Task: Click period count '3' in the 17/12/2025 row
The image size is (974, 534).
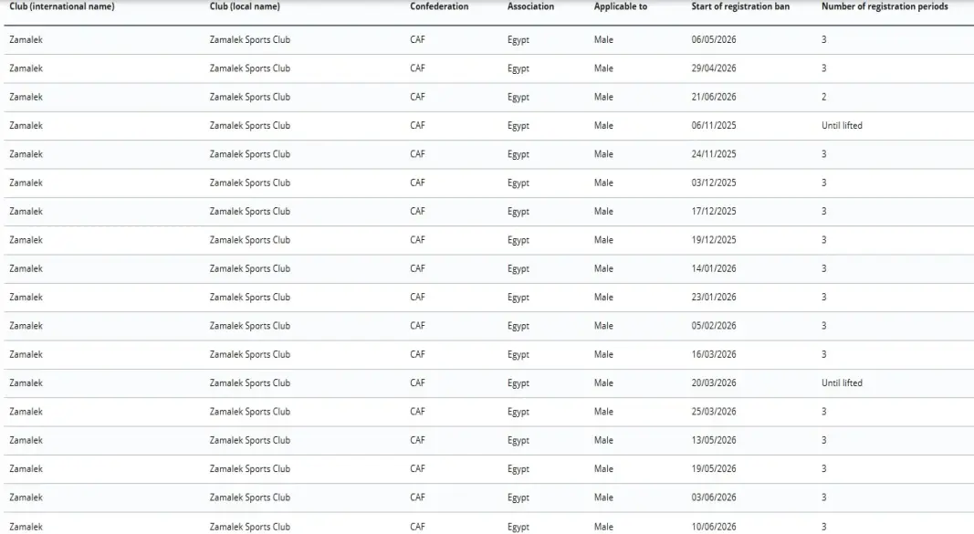Action: (823, 211)
